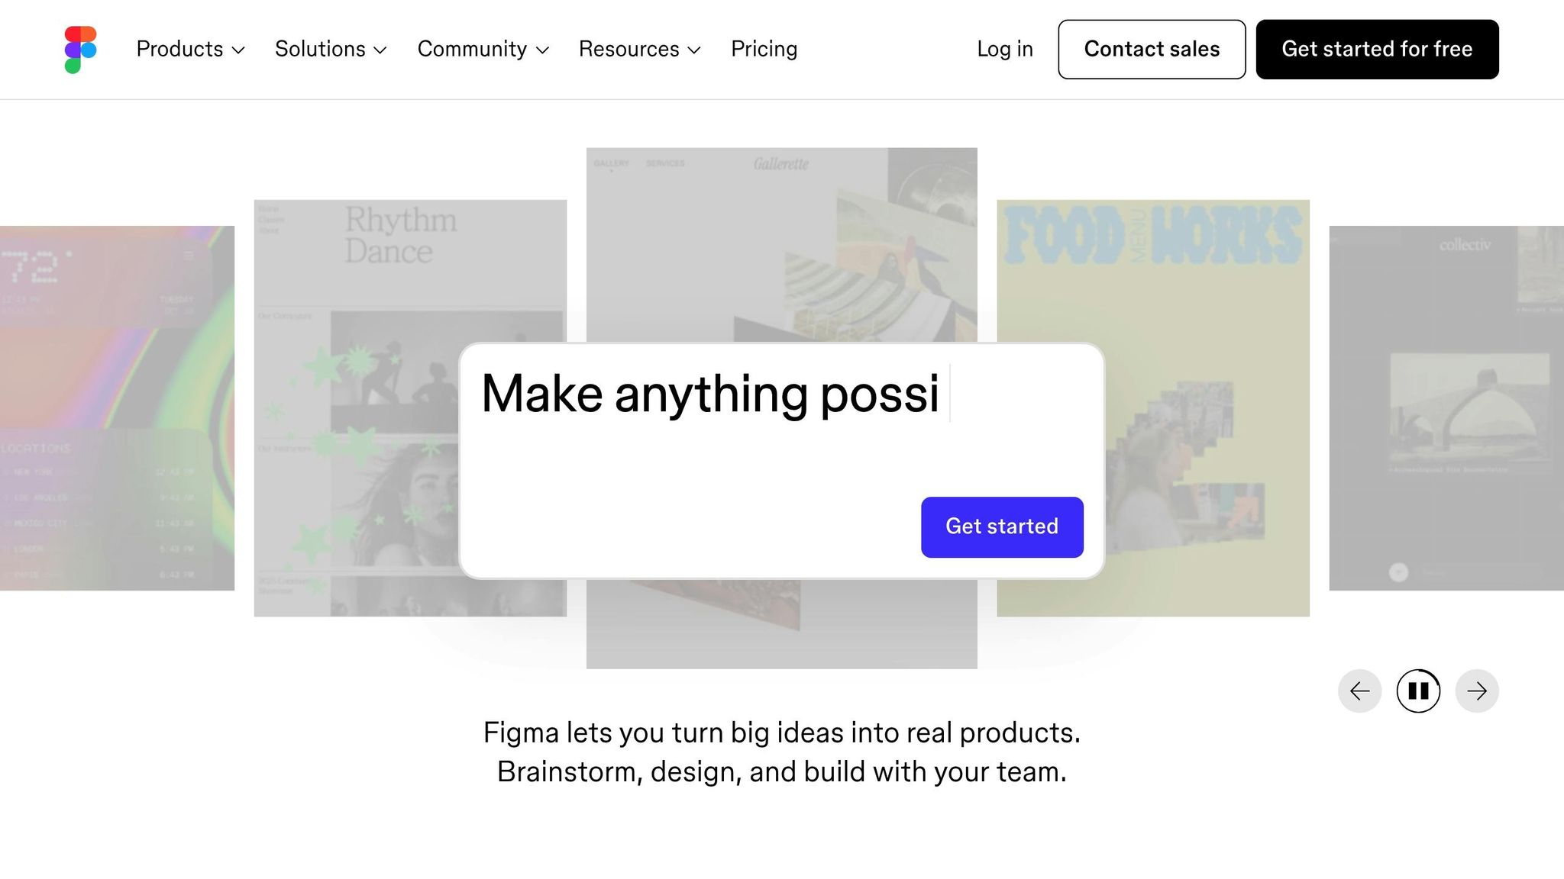Viewport: 1564px width, 879px height.
Task: Click the Figma logo icon
Action: [x=80, y=50]
